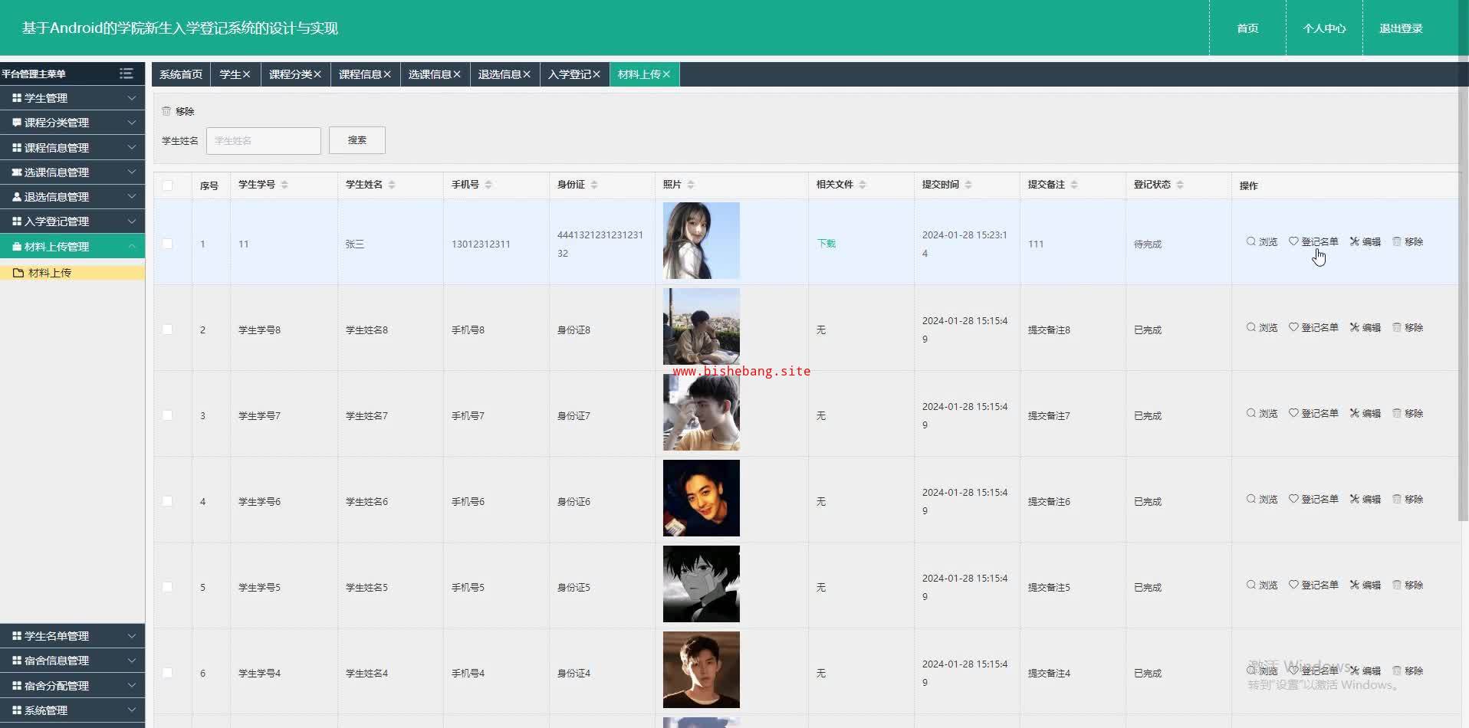Toggle the select-all checkbox in header
The image size is (1469, 728).
(x=167, y=185)
